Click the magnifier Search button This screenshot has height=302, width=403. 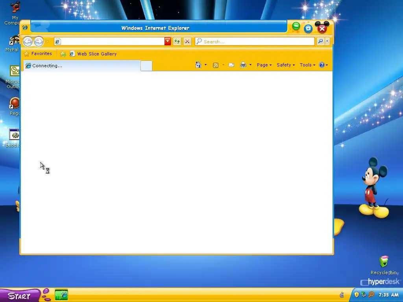point(320,41)
